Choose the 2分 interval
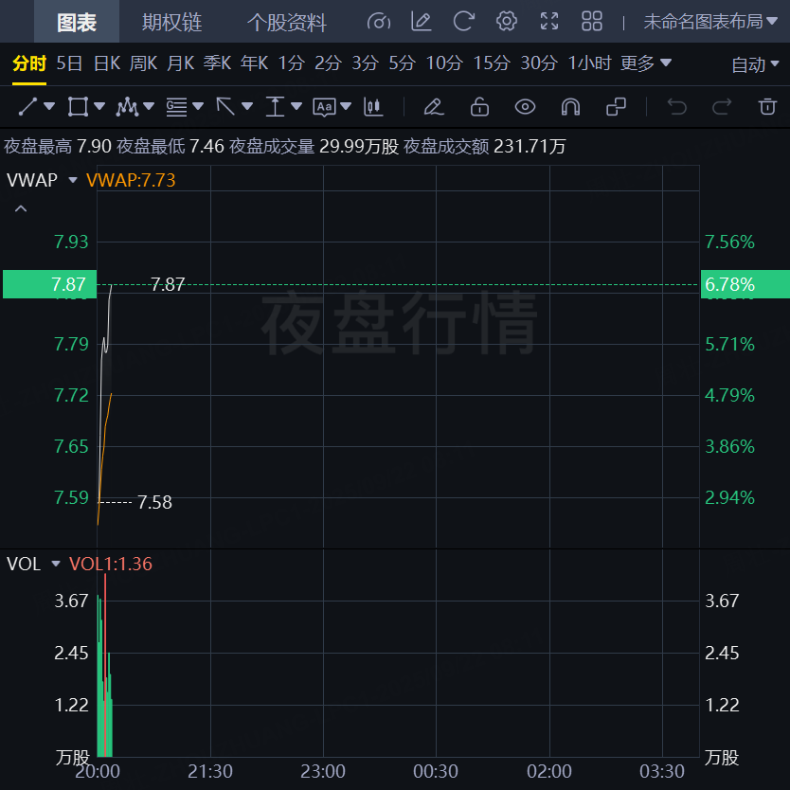 (328, 63)
